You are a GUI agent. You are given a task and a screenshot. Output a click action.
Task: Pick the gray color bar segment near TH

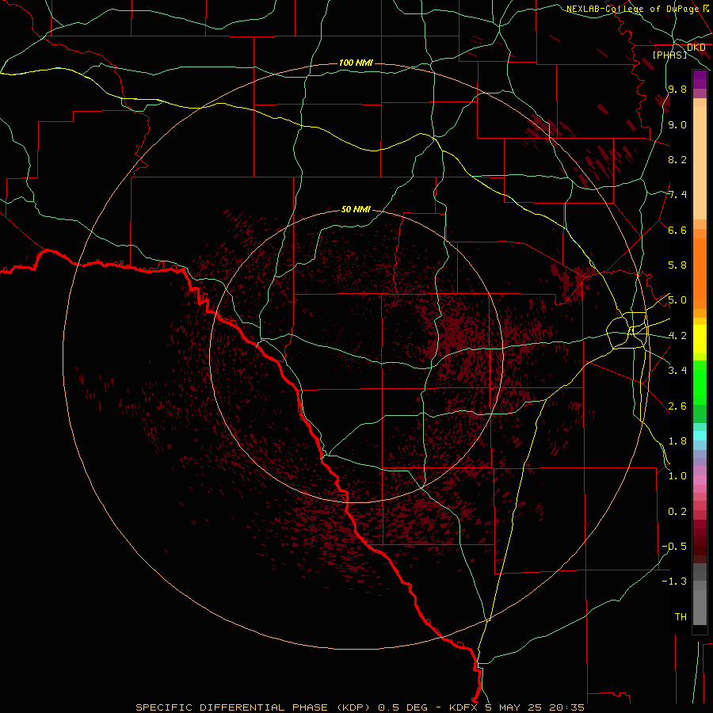[x=700, y=607]
